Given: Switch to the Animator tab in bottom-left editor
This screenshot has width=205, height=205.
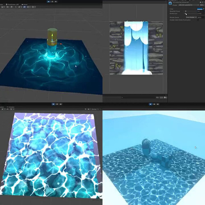Looking at the screenshot, I should 11,107.
